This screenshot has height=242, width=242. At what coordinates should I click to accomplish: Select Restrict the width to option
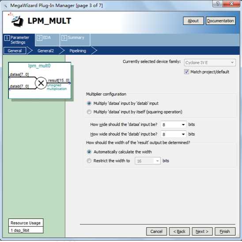point(89,161)
